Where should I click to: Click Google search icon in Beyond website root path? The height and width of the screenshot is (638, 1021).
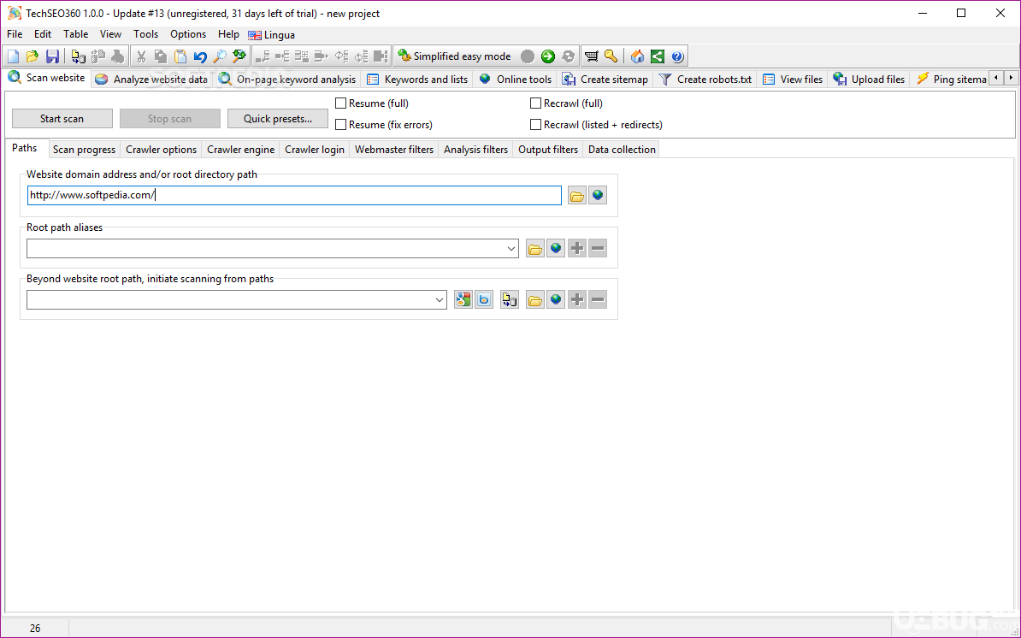click(463, 299)
